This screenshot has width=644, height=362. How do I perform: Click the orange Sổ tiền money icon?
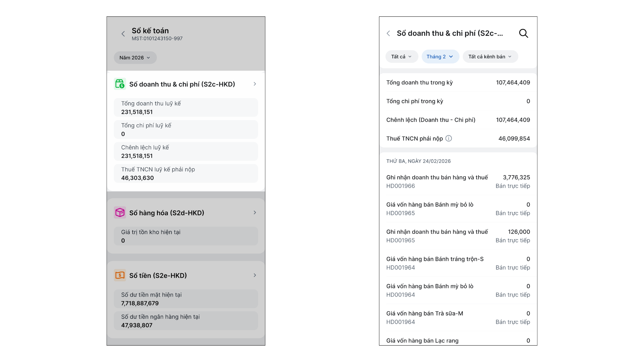120,275
